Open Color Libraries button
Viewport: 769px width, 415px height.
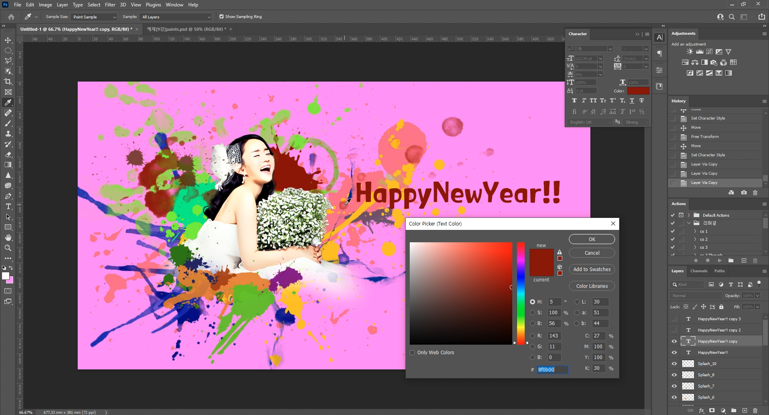[x=592, y=286]
